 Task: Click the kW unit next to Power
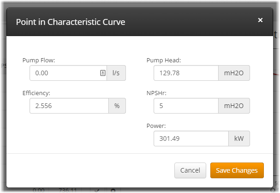pyautogui.click(x=239, y=139)
